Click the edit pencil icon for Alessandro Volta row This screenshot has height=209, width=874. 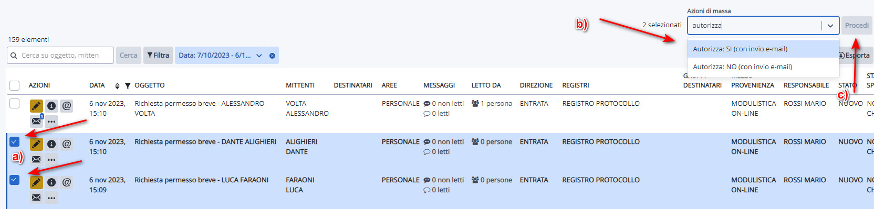click(x=36, y=106)
